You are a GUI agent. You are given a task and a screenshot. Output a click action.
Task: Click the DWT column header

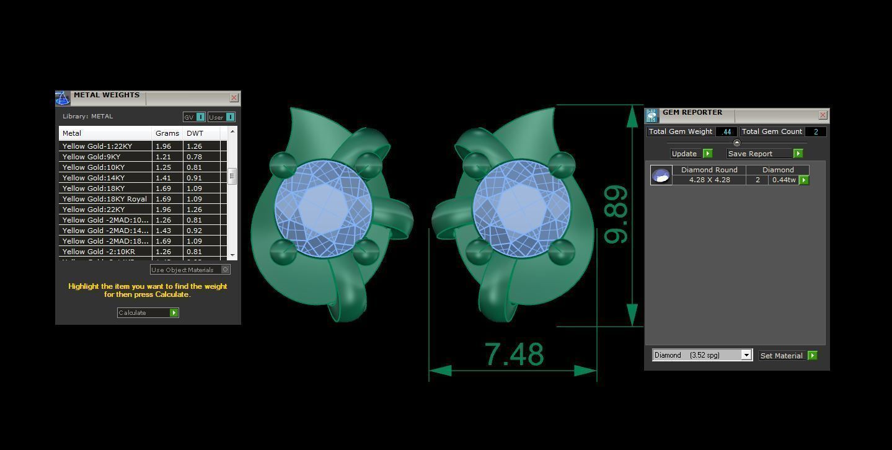(201, 133)
